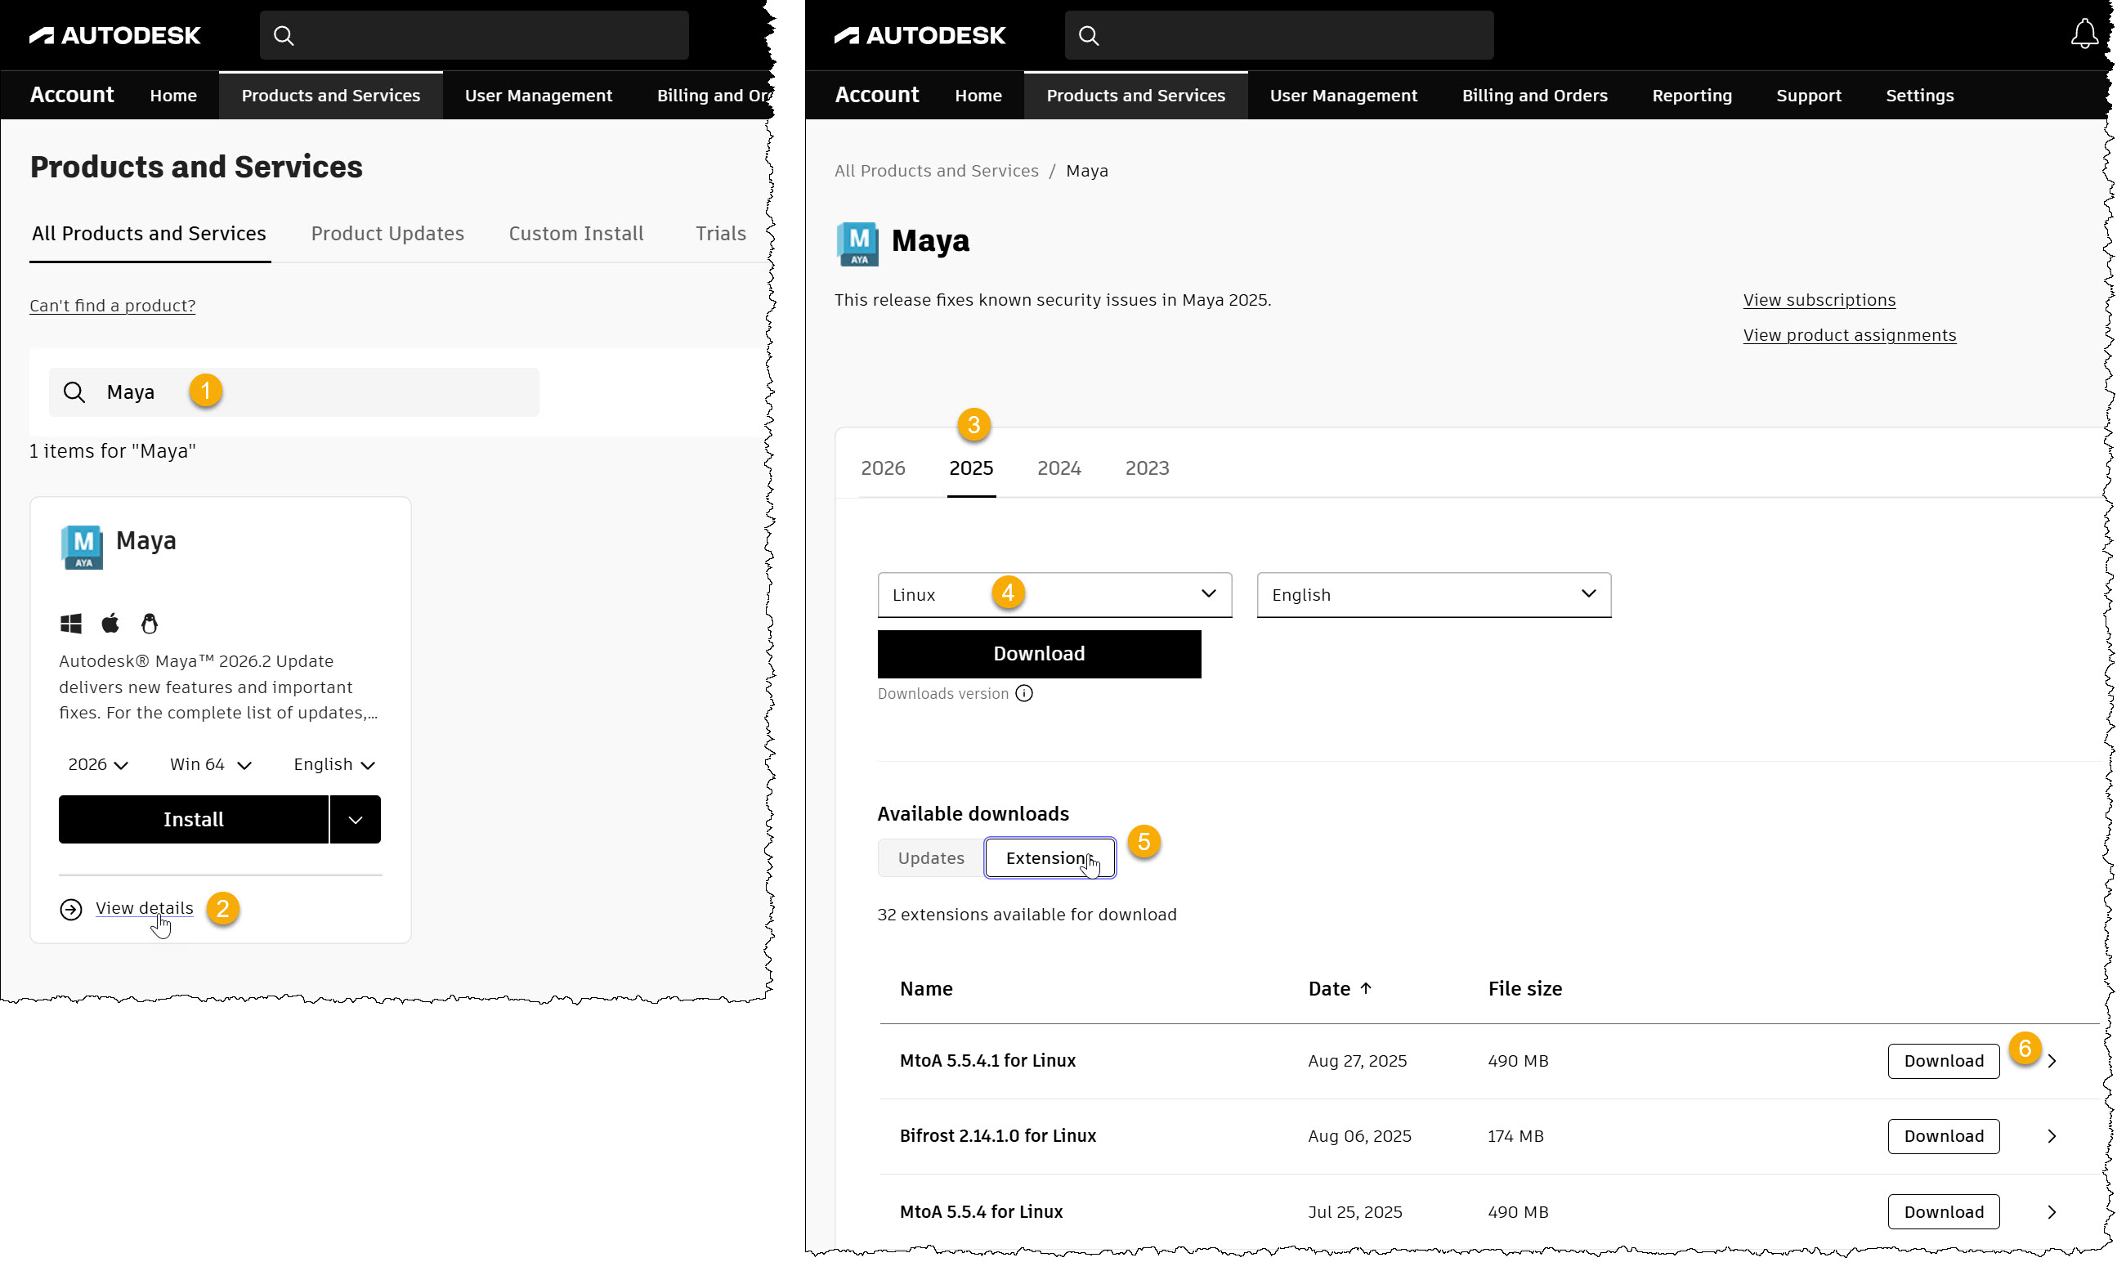
Task: Open the Product Updates tab
Action: (x=387, y=234)
